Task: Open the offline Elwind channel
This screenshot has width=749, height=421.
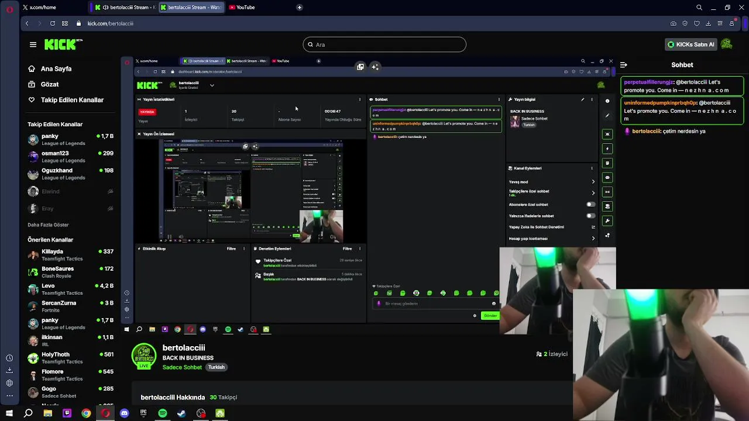Action: click(x=70, y=191)
